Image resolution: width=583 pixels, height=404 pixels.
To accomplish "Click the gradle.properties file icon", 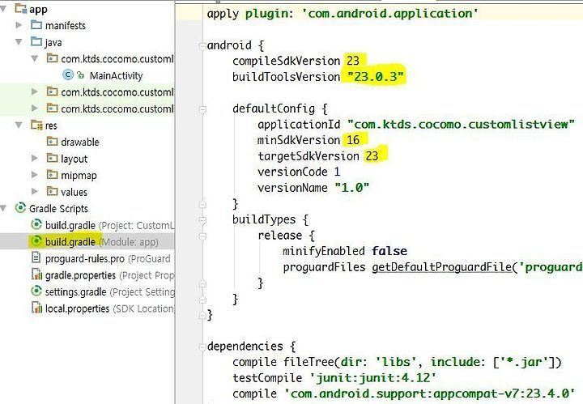I will tap(36, 274).
